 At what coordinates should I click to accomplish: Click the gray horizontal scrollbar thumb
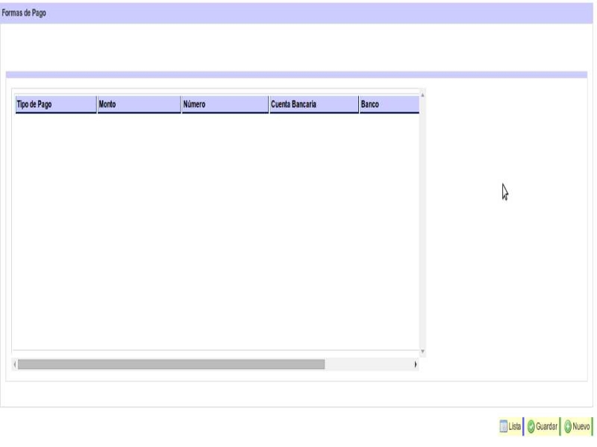tap(172, 364)
